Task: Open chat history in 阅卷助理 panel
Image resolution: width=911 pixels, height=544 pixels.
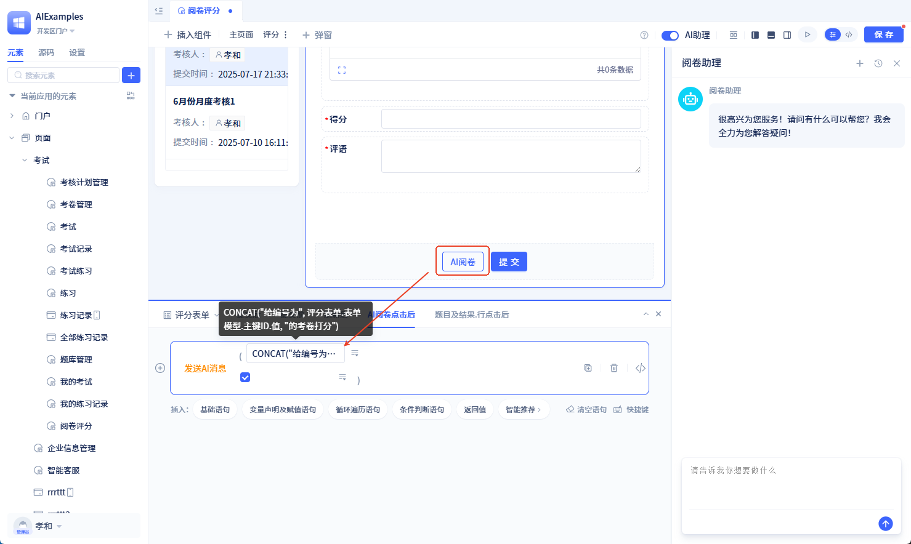Action: coord(878,63)
